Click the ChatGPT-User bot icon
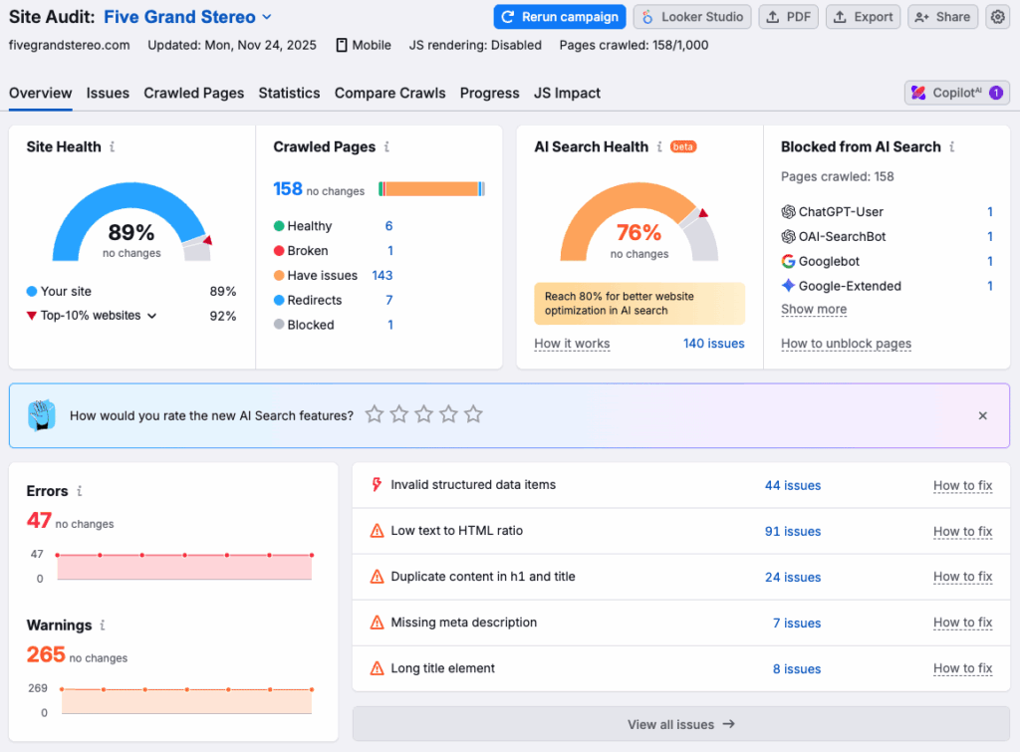The width and height of the screenshot is (1020, 752). click(x=788, y=211)
